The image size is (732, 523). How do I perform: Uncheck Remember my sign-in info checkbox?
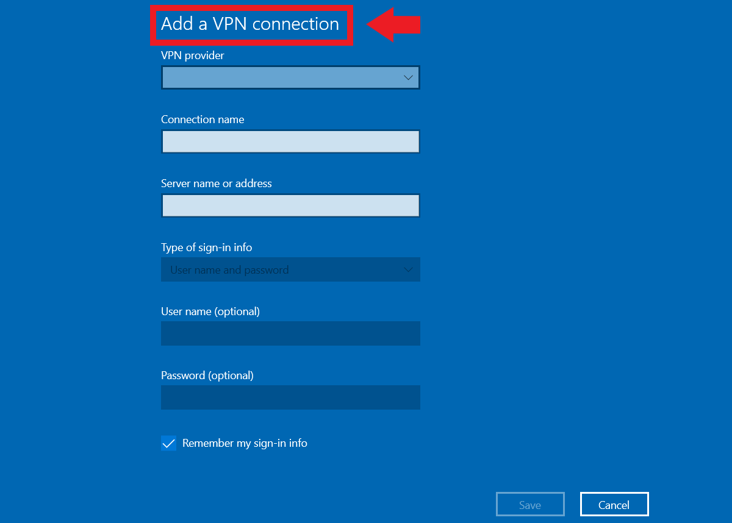tap(168, 443)
